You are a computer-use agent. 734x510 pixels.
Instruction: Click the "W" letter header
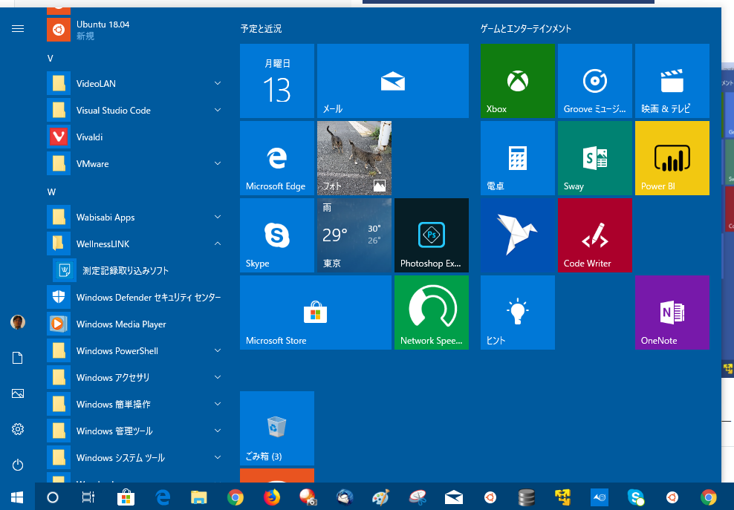(51, 192)
